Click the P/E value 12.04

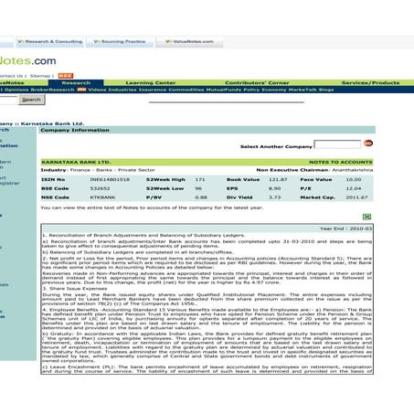click(354, 188)
